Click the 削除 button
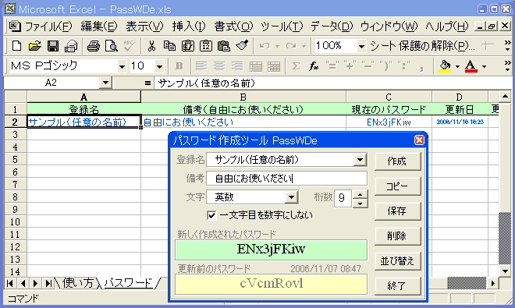This screenshot has width=515, height=308. [x=397, y=236]
